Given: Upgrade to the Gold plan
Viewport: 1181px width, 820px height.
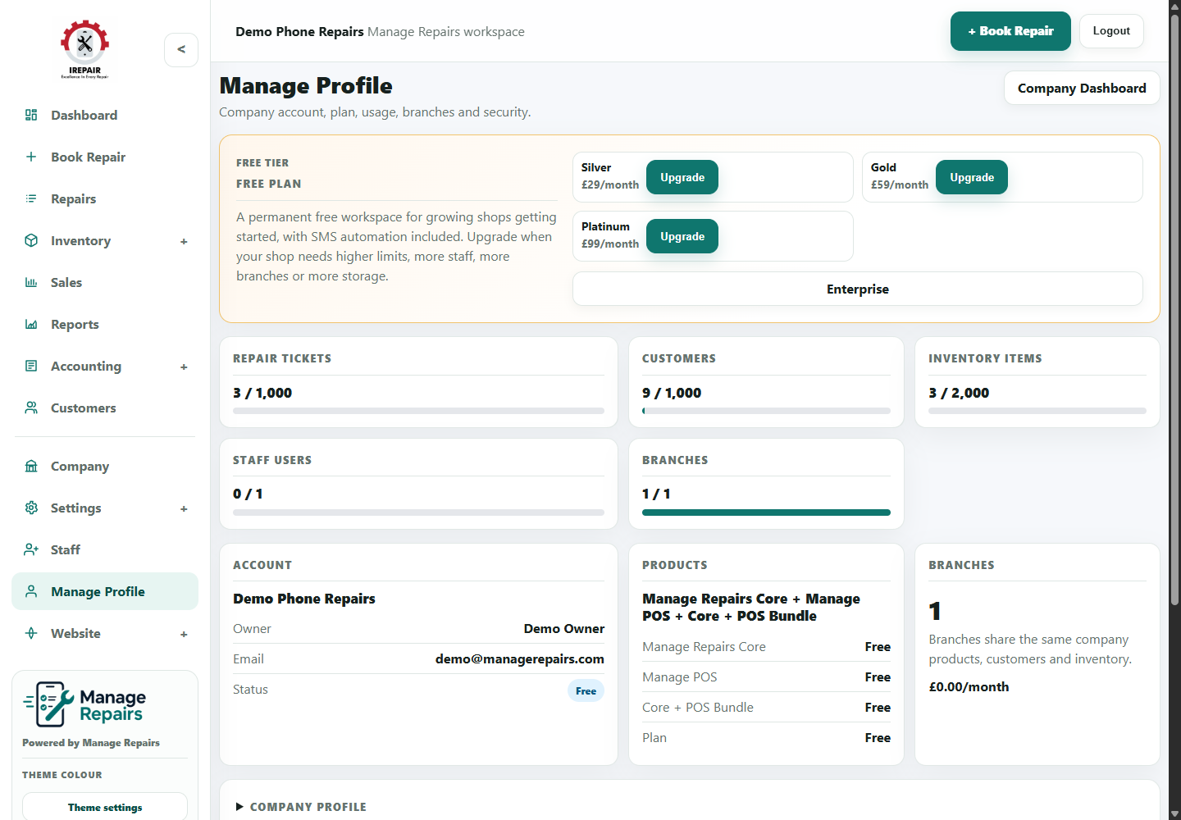Looking at the screenshot, I should [x=972, y=177].
